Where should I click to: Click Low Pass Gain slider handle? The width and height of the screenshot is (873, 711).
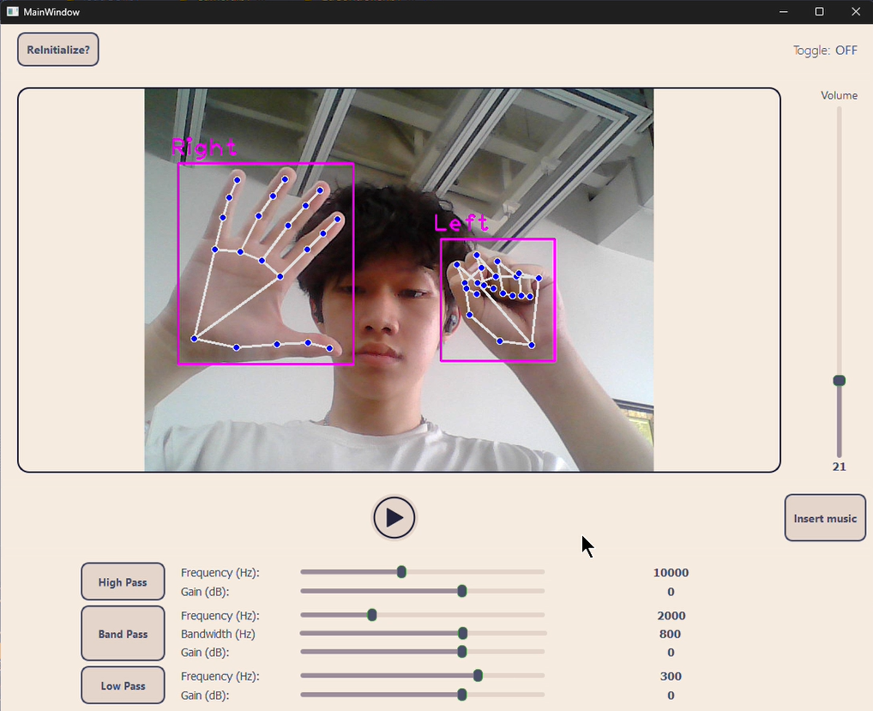[x=462, y=695]
